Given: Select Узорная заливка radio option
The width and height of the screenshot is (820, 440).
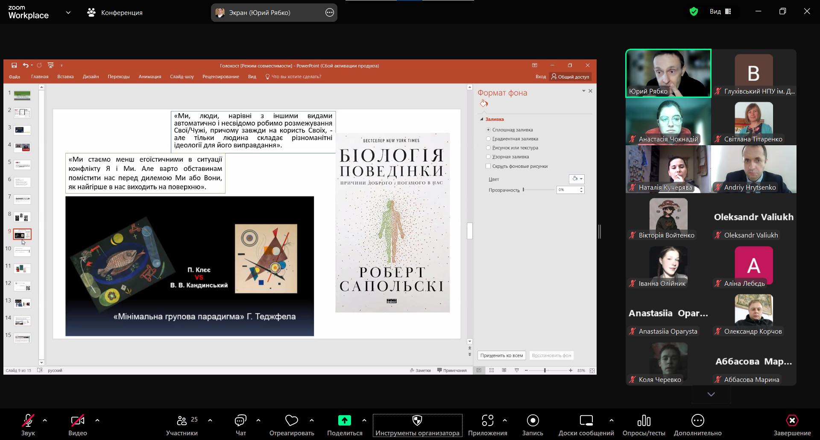Looking at the screenshot, I should coord(488,157).
